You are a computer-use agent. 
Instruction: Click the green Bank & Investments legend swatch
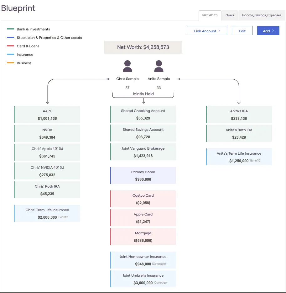coord(11,29)
